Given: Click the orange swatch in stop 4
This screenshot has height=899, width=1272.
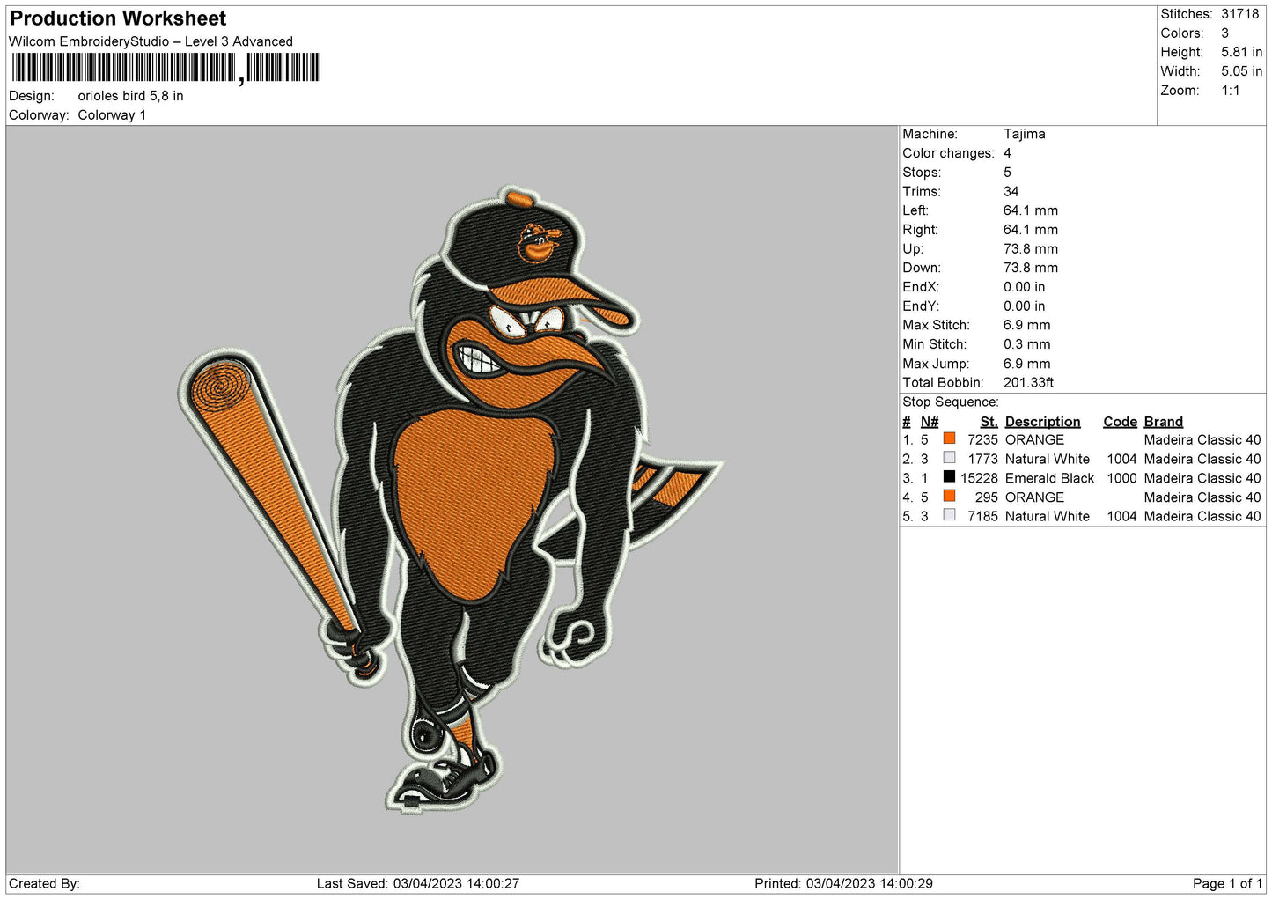Looking at the screenshot, I should tap(949, 496).
